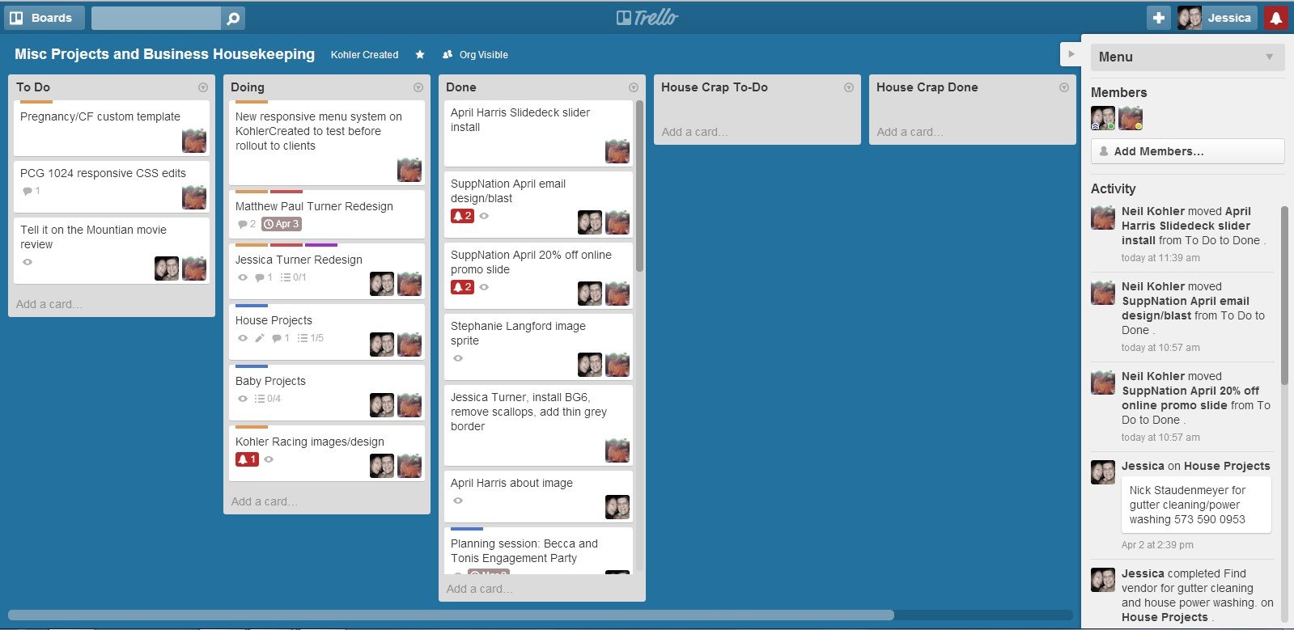This screenshot has height=630, width=1294.
Task: Star the board with the star icon
Action: pos(420,55)
